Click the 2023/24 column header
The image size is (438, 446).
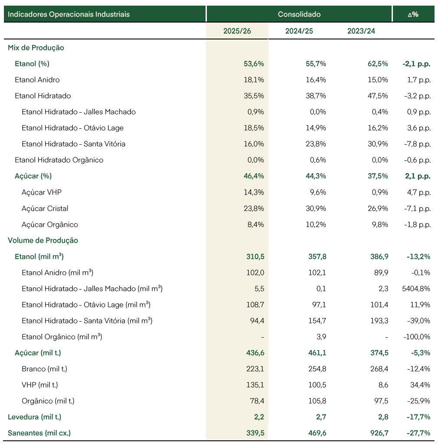[361, 31]
